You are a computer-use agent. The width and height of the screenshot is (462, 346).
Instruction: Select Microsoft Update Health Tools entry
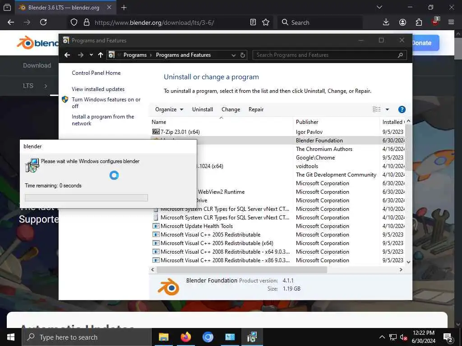pos(197,226)
